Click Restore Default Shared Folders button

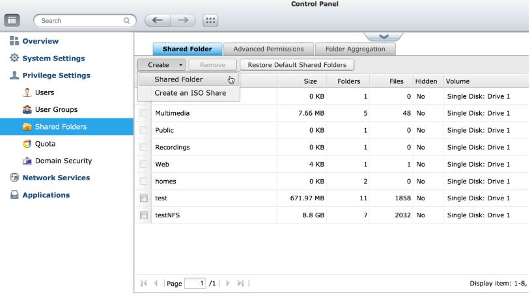297,65
